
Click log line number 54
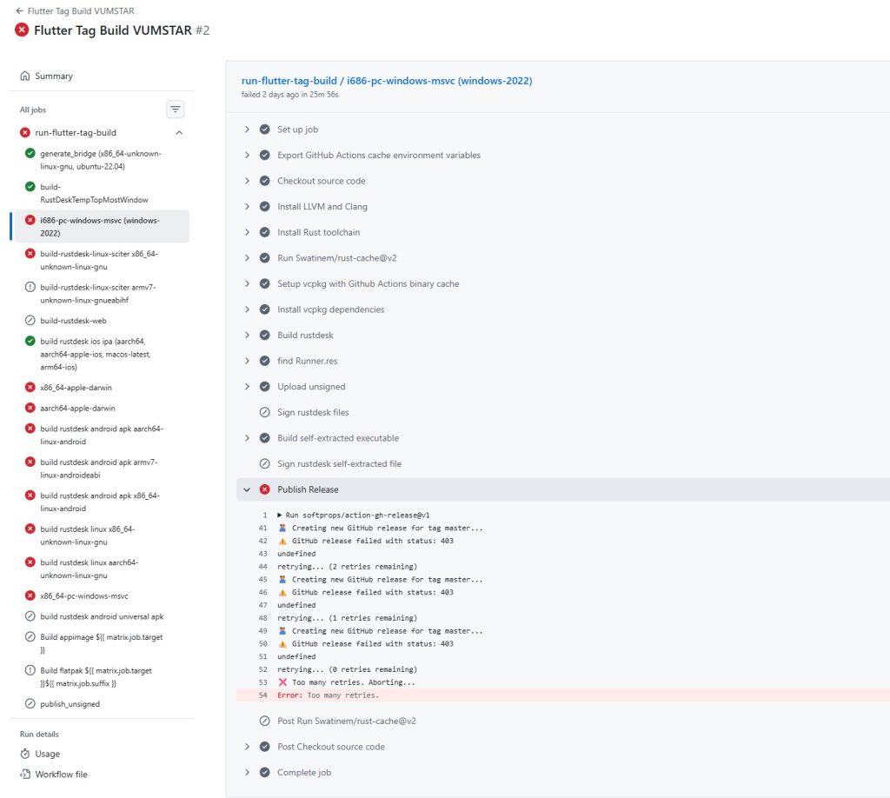tap(262, 695)
